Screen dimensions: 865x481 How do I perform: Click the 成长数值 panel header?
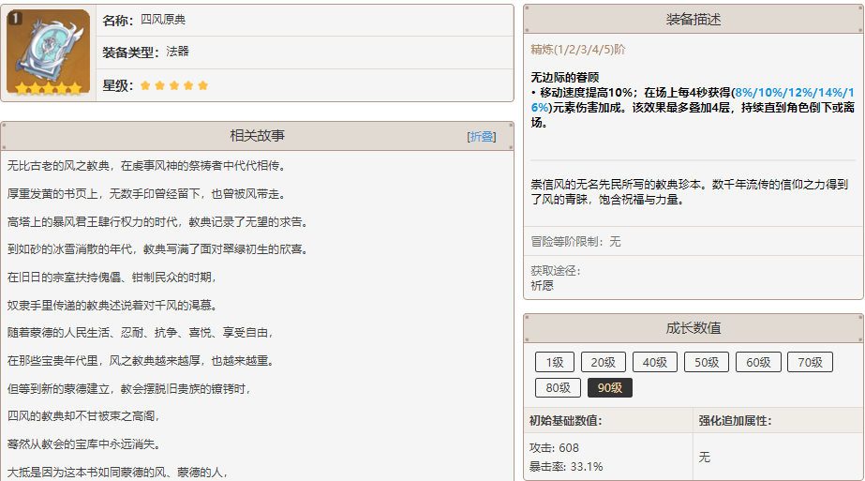click(x=693, y=328)
